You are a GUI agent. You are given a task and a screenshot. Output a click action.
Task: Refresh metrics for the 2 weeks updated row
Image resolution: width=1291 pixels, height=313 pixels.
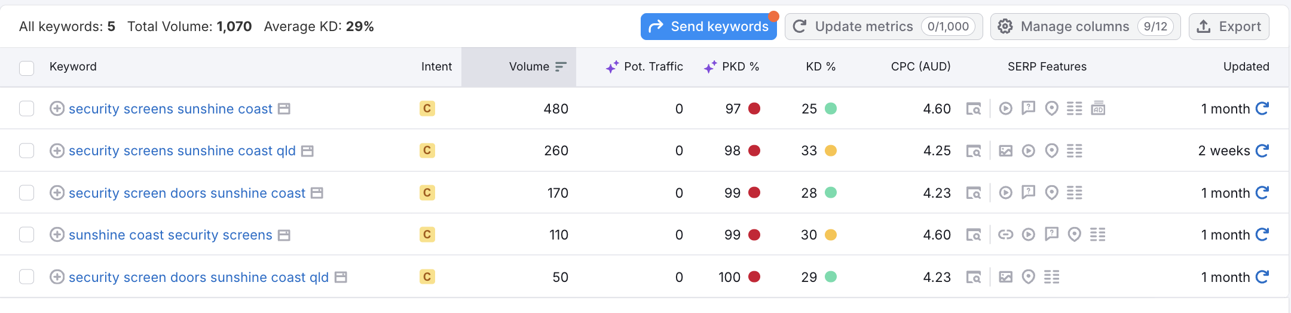click(1262, 151)
